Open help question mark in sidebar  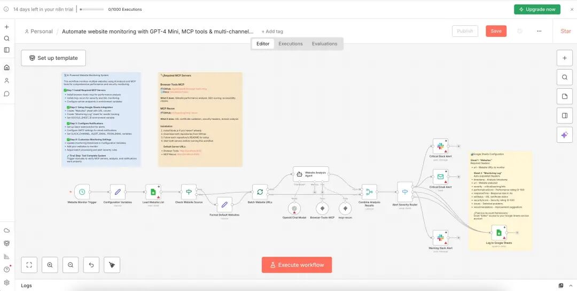pos(6,269)
